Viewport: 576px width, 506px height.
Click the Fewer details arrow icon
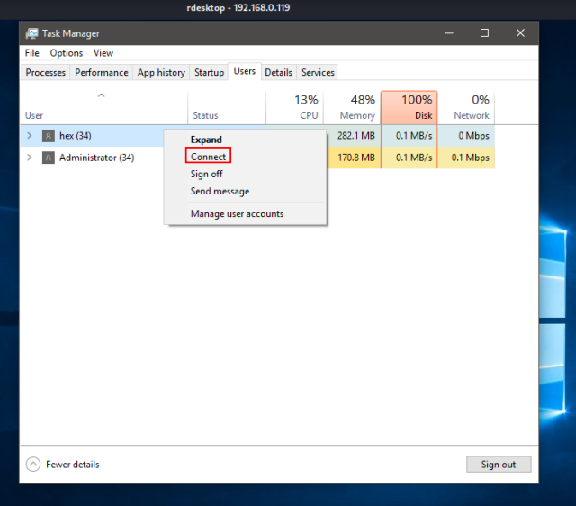coord(33,465)
